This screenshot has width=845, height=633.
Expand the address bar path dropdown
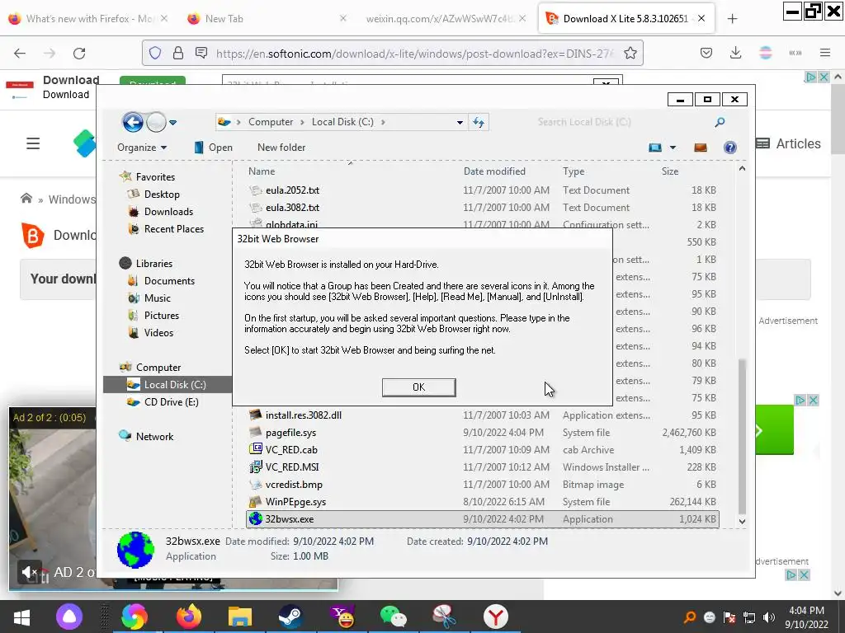pyautogui.click(x=460, y=122)
